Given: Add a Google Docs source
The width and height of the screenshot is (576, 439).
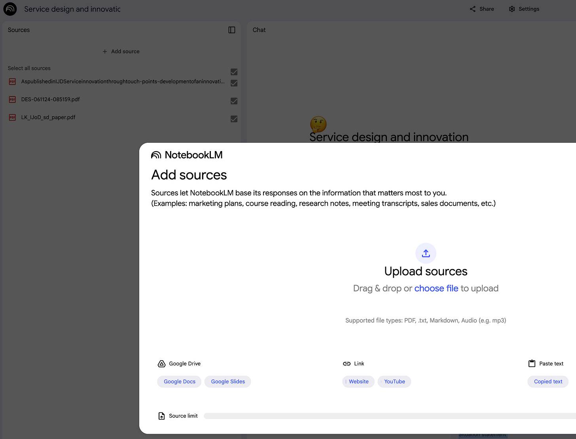Looking at the screenshot, I should 180,382.
